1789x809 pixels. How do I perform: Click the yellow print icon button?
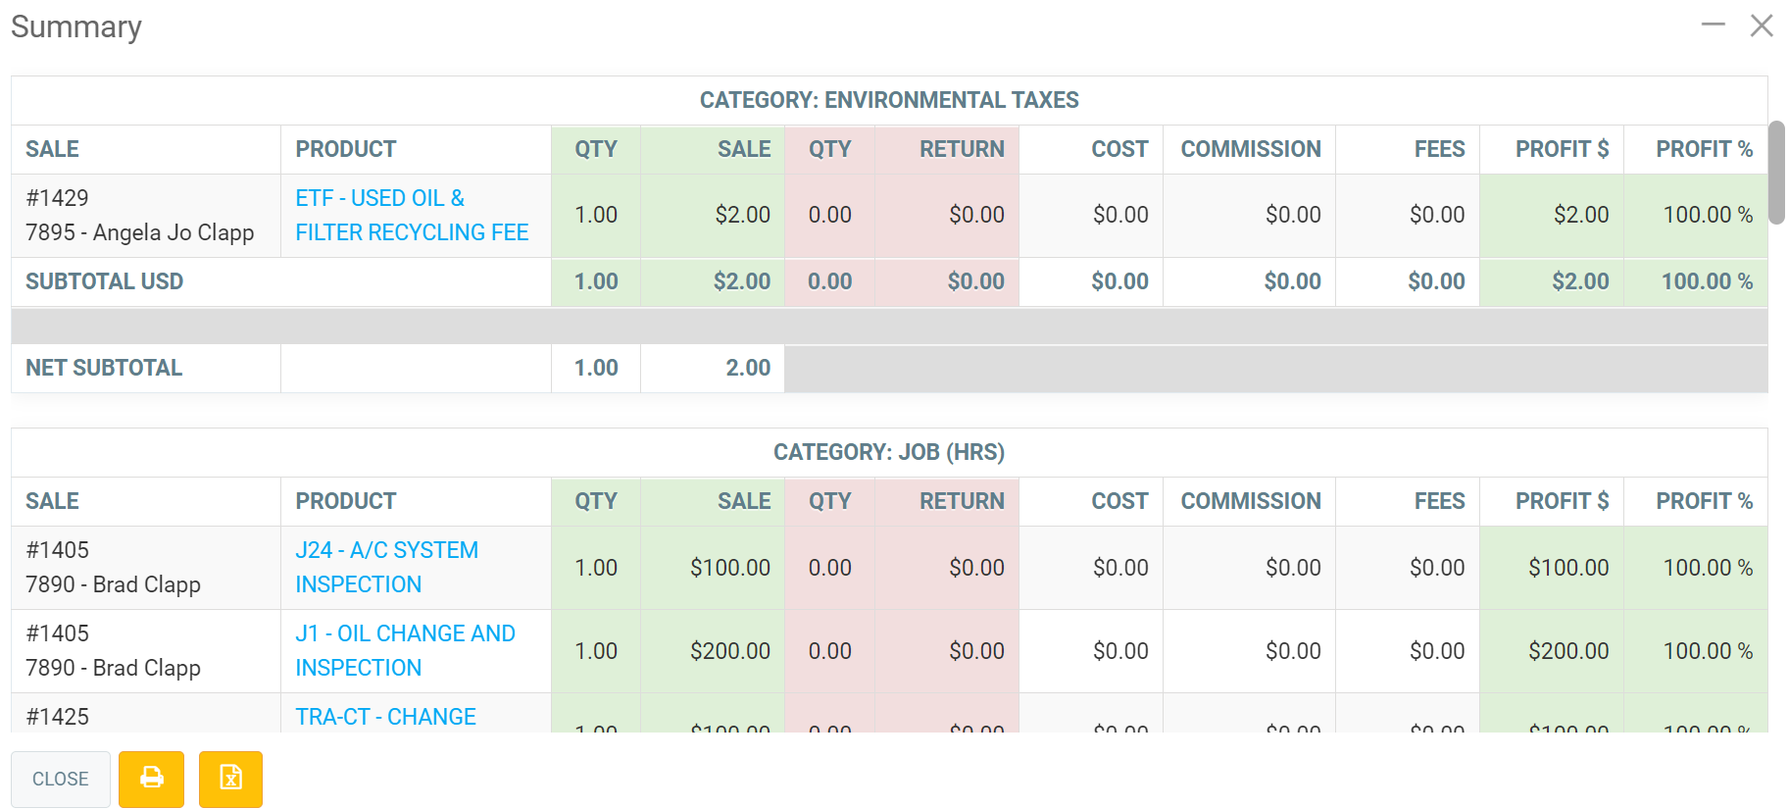click(151, 779)
